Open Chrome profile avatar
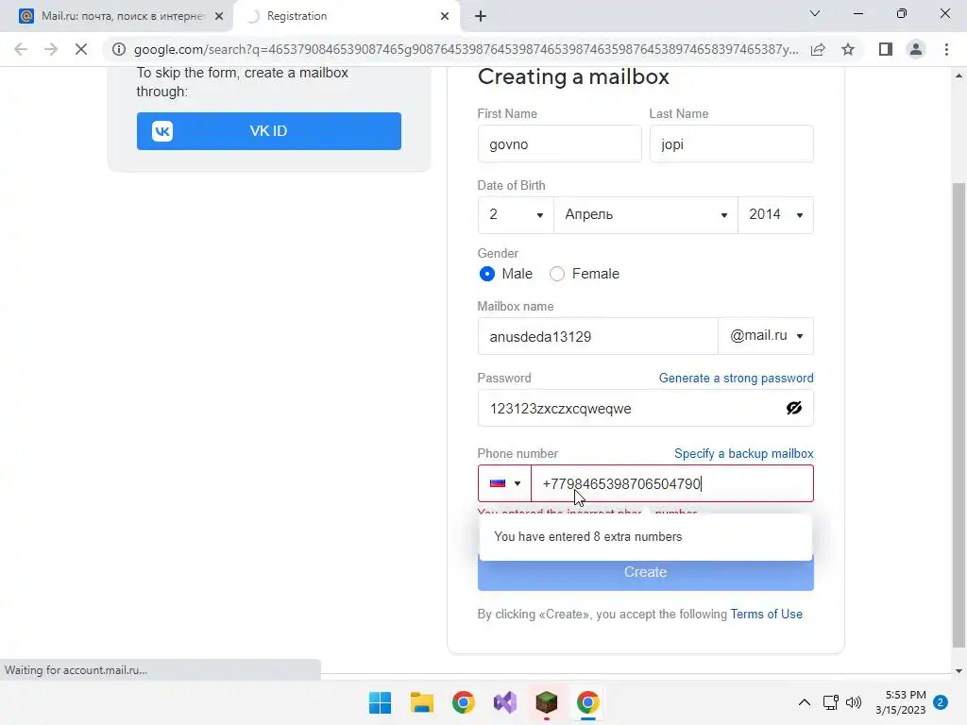The height and width of the screenshot is (725, 967). point(916,49)
